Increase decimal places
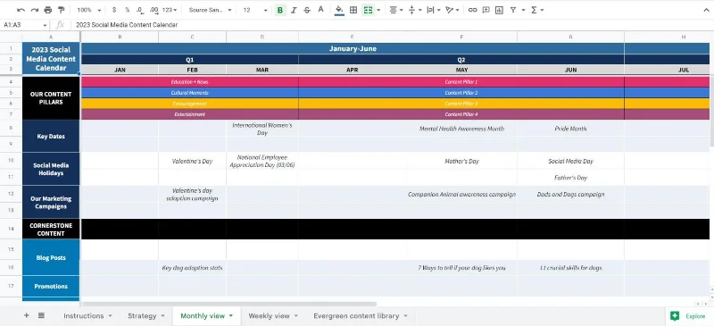This screenshot has height=326, width=714. (x=154, y=10)
